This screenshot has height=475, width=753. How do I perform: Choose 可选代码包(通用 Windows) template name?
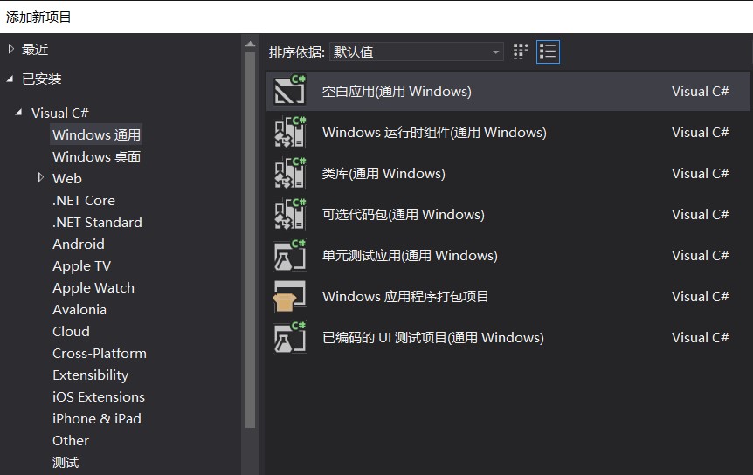(403, 215)
